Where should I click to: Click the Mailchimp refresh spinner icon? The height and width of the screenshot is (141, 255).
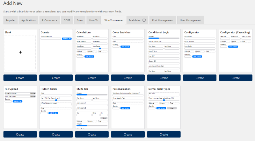(144, 20)
